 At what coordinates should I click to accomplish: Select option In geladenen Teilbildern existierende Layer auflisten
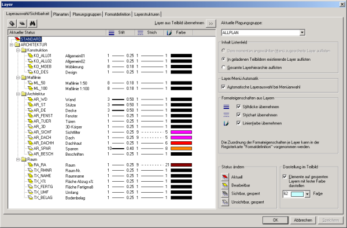[x=223, y=60]
